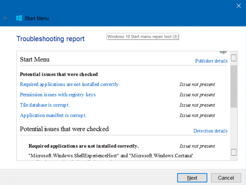Click the Cancel button
Image resolution: width=246 pixels, height=185 pixels.
[x=226, y=177]
